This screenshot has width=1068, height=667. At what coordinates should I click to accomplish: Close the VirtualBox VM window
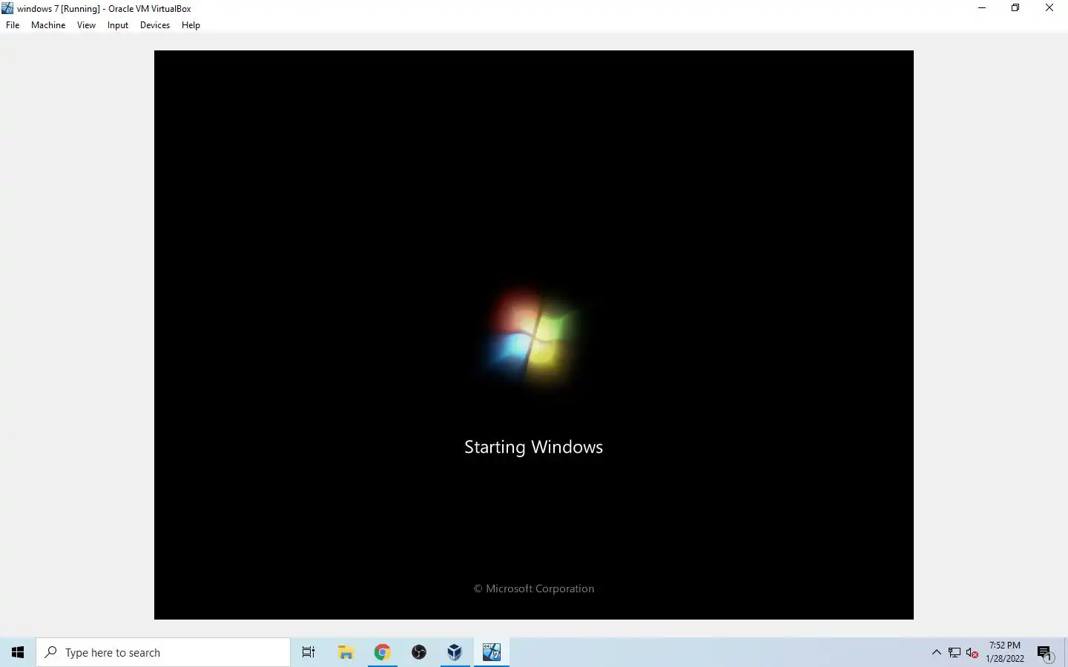click(1049, 8)
